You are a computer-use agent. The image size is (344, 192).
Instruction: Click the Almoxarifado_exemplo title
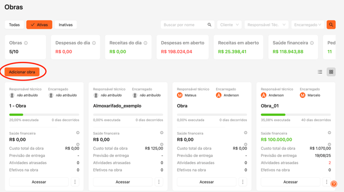[x=117, y=106]
